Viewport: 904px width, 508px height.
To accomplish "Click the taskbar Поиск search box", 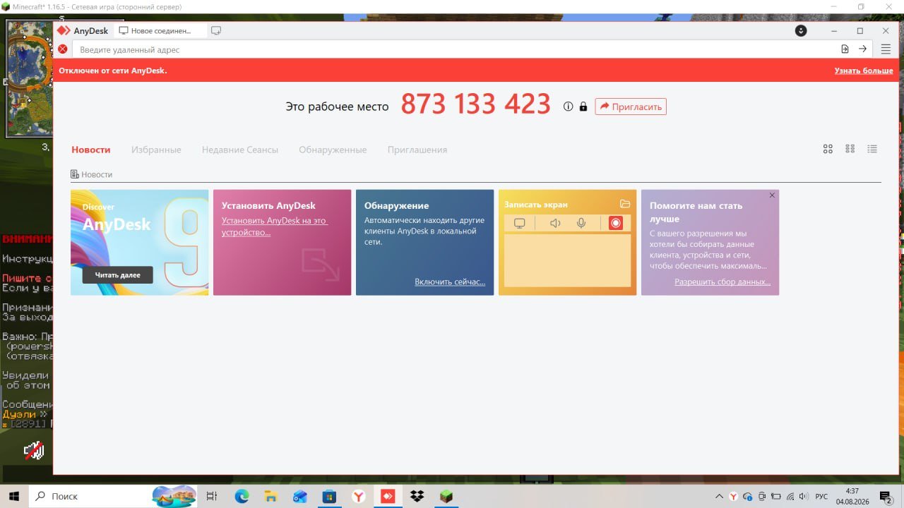I will (114, 496).
